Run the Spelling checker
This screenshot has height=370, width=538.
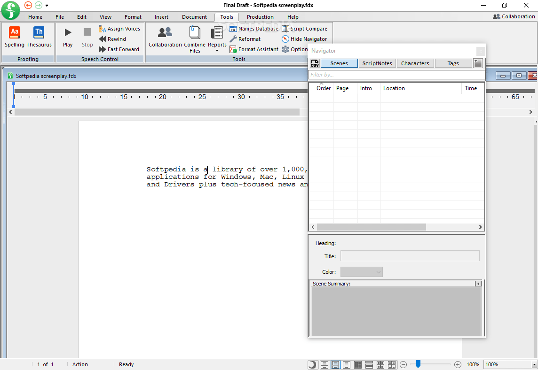pos(15,37)
